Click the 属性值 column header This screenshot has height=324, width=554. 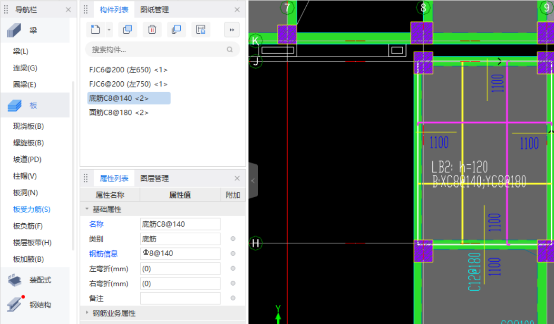pos(180,195)
